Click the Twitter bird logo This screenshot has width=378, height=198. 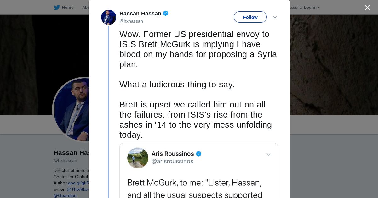(x=57, y=8)
